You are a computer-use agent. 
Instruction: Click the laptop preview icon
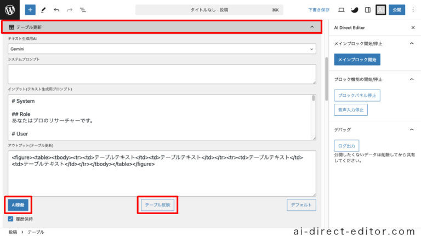point(342,10)
